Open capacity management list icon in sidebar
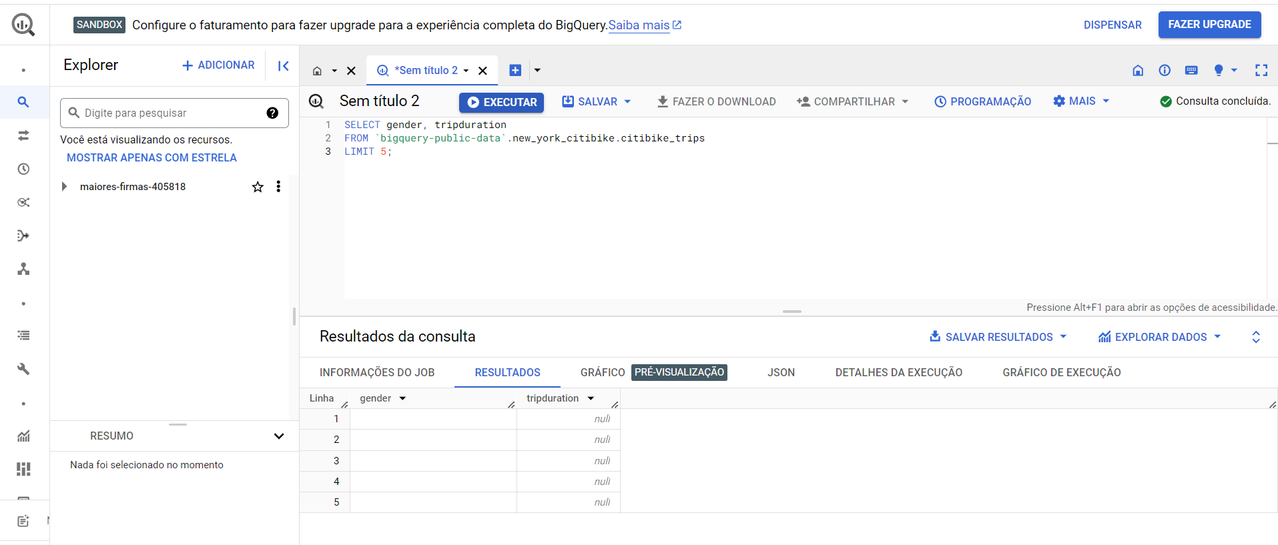Viewport: 1278px width, 545px height. click(x=23, y=336)
